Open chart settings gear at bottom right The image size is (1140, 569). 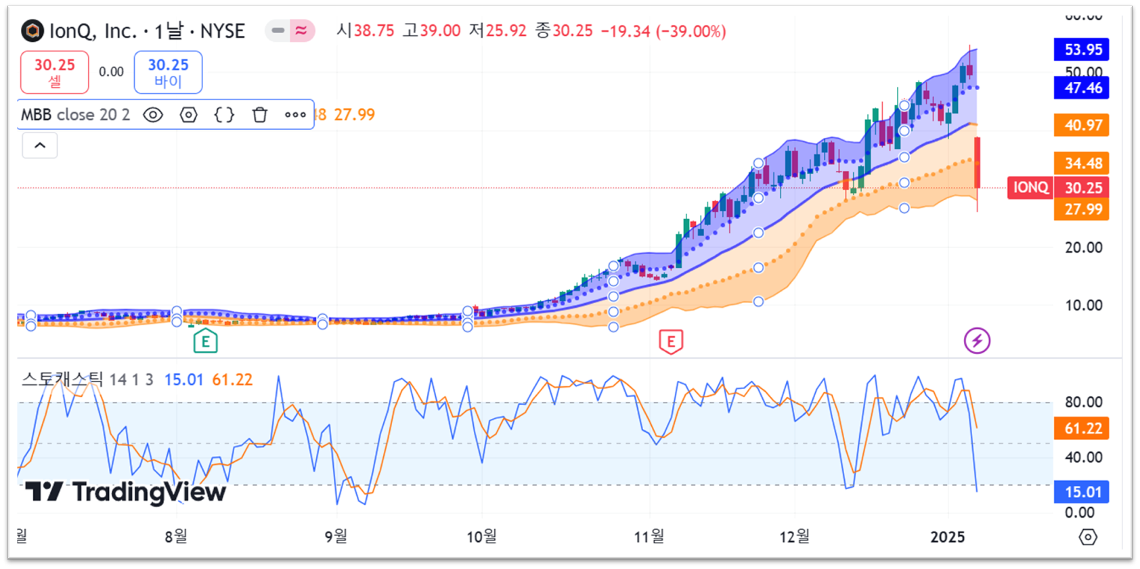click(x=1088, y=537)
